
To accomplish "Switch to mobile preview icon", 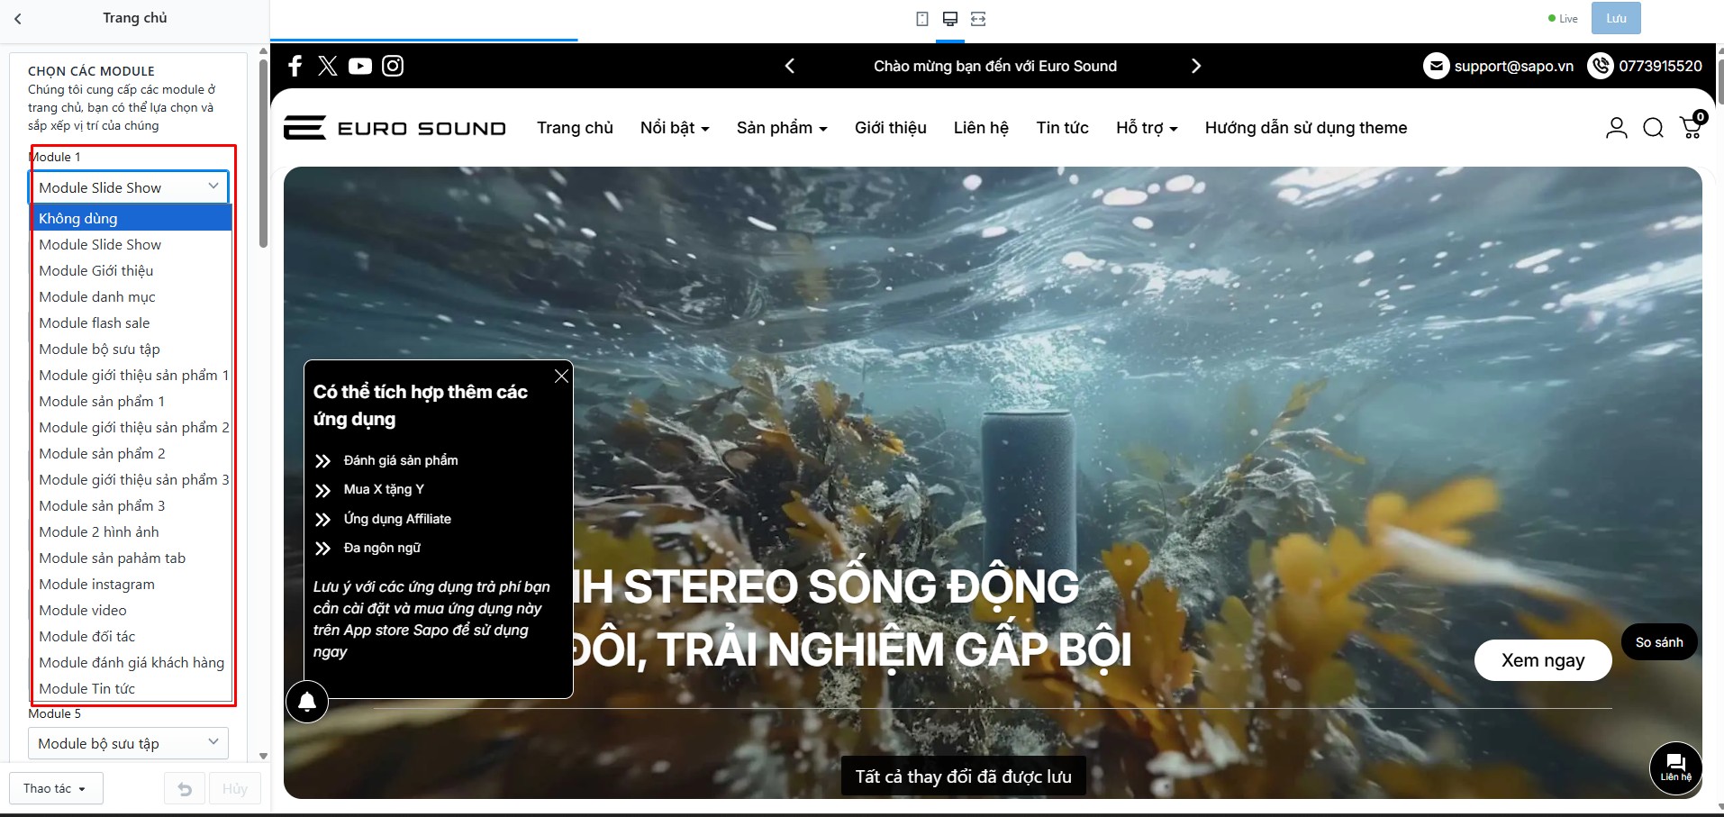I will point(922,19).
